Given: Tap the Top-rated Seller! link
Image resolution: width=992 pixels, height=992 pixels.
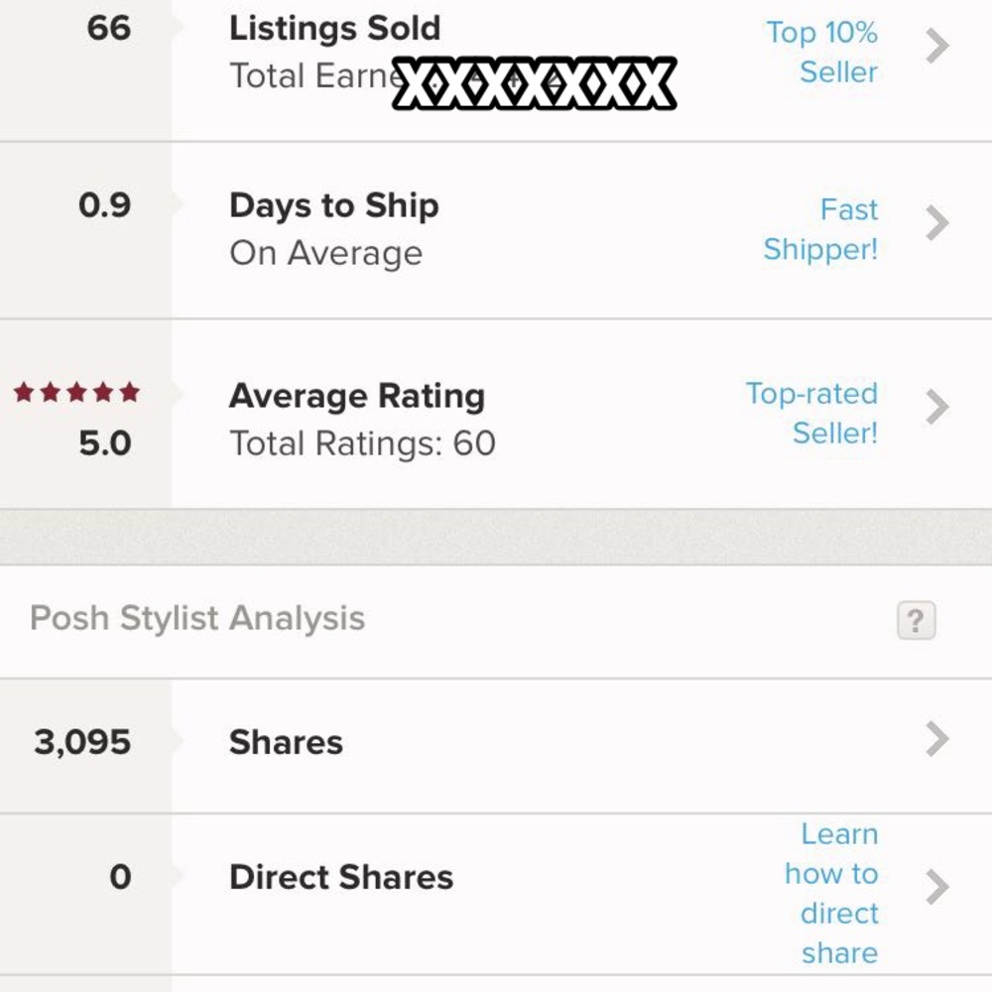Looking at the screenshot, I should (x=811, y=413).
